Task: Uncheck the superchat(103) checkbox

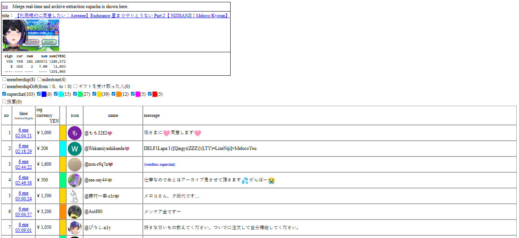Action: (x=4, y=94)
